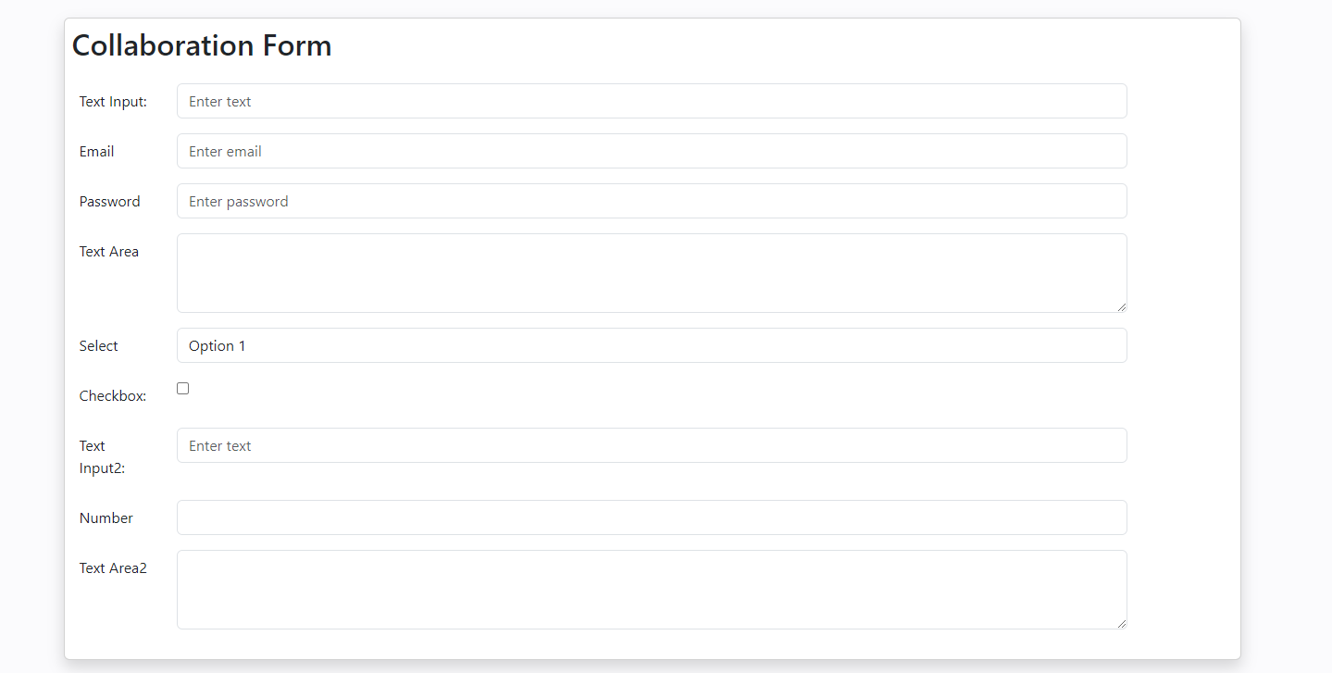Click the first Text Input field

coord(651,101)
